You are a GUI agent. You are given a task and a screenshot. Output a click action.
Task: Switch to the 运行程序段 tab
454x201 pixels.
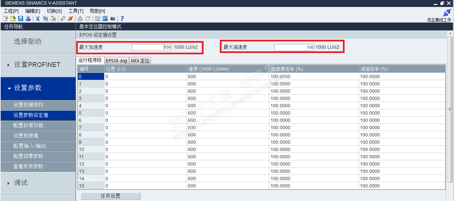pyautogui.click(x=90, y=60)
